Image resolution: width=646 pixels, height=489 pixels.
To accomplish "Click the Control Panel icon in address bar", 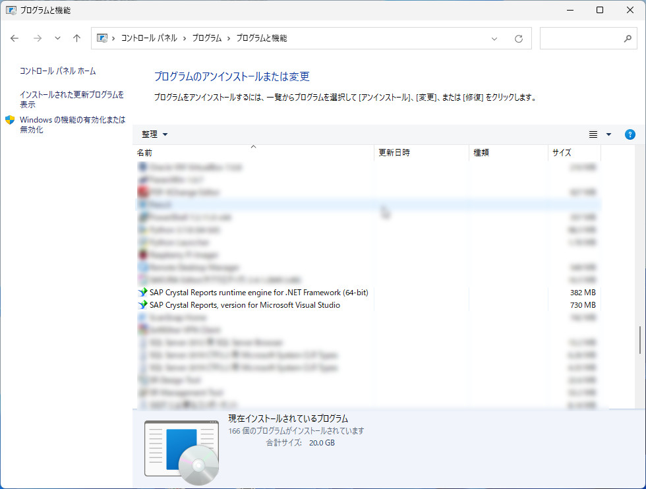I will pos(103,38).
